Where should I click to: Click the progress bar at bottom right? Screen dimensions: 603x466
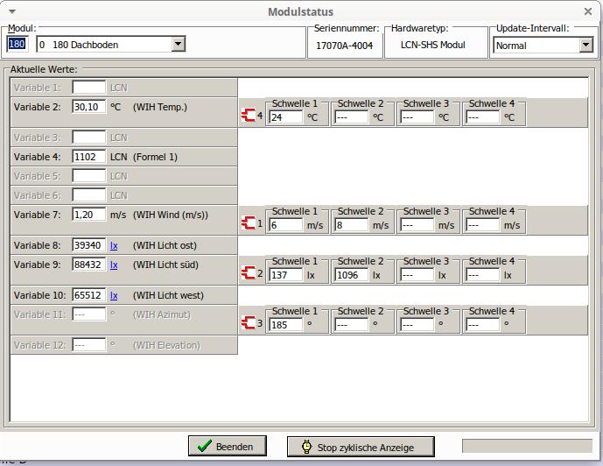[x=527, y=446]
